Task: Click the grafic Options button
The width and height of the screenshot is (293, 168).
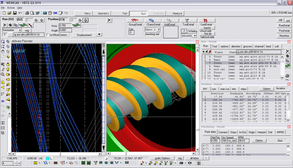Action: (163, 158)
